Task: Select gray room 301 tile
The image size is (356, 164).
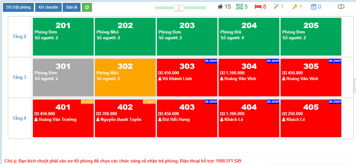Action: (63, 78)
